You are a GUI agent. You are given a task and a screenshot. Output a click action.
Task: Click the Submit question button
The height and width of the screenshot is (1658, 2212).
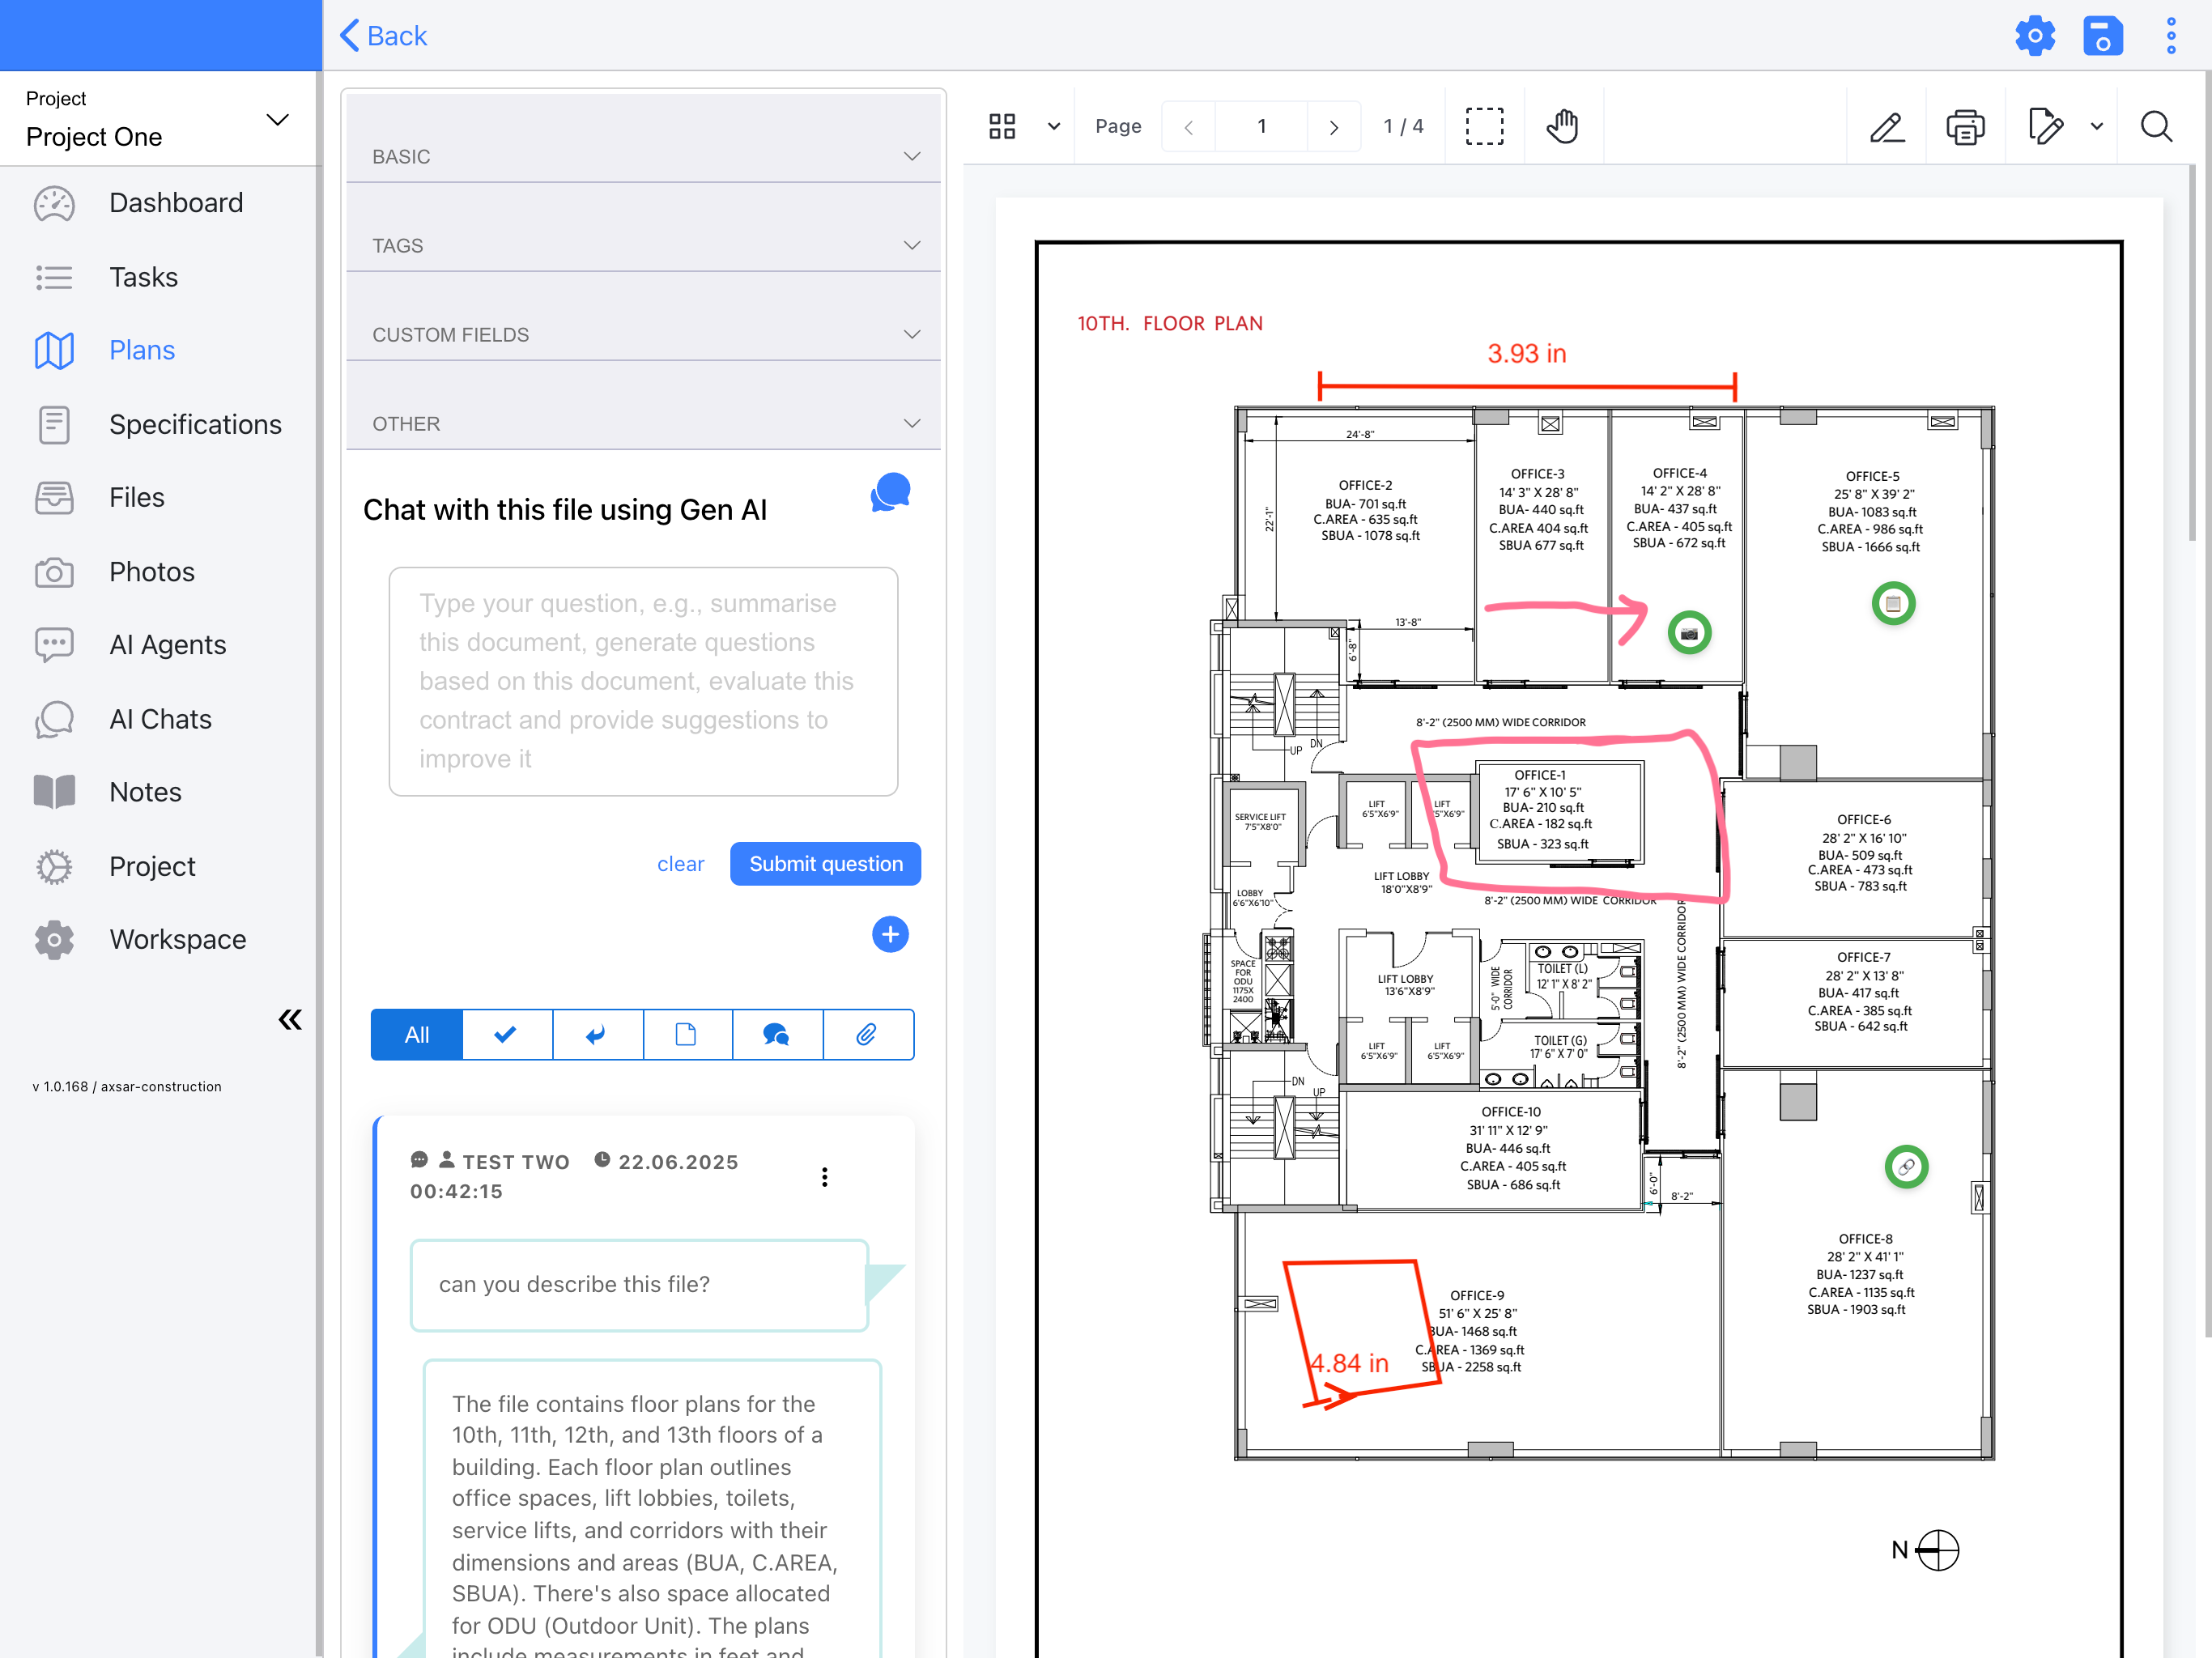pos(825,864)
